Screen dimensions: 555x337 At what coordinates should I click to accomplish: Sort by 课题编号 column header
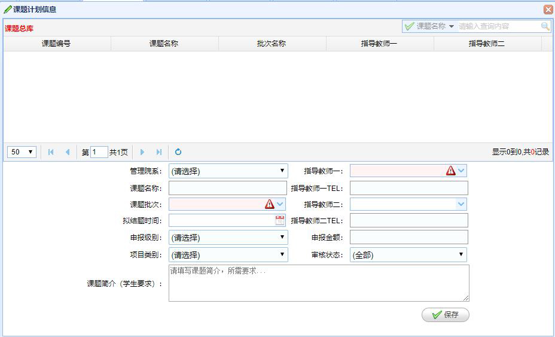(56, 44)
